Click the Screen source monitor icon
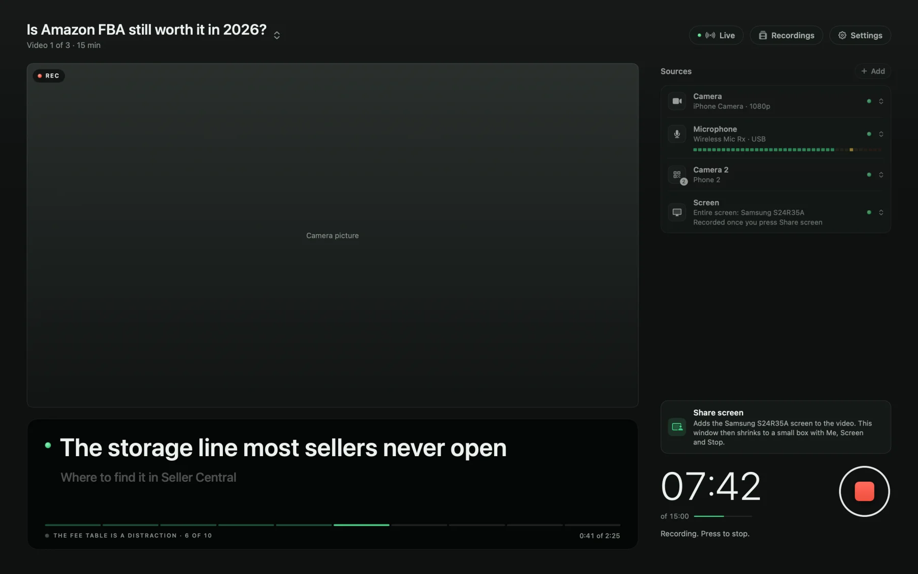This screenshot has width=918, height=574. (677, 212)
